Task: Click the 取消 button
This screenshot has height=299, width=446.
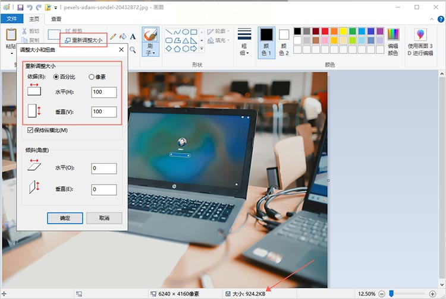Action: click(104, 218)
